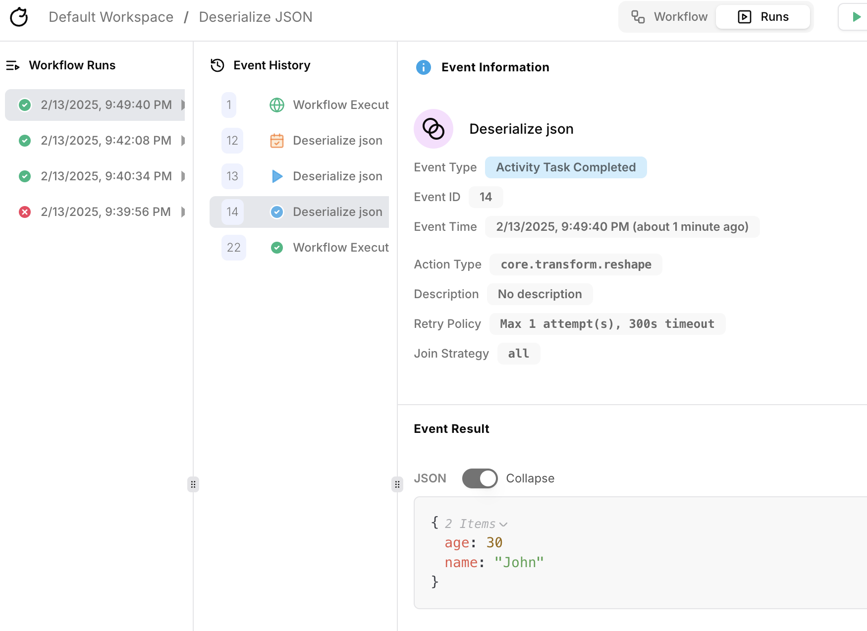867x631 pixels.
Task: Click the calendar icon on event 12
Action: coord(277,140)
